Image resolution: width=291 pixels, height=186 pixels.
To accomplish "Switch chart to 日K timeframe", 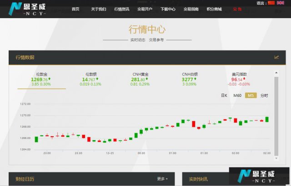I will tap(224, 95).
